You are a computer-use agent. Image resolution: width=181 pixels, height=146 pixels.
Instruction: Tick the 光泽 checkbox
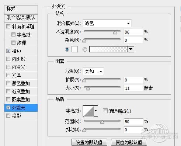pos(8,75)
